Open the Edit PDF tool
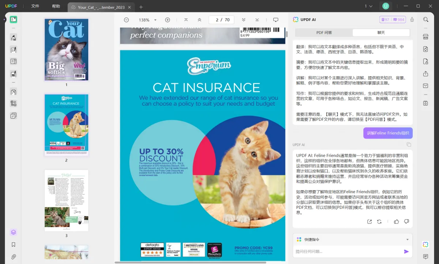This screenshot has width=439, height=264. pos(14,50)
